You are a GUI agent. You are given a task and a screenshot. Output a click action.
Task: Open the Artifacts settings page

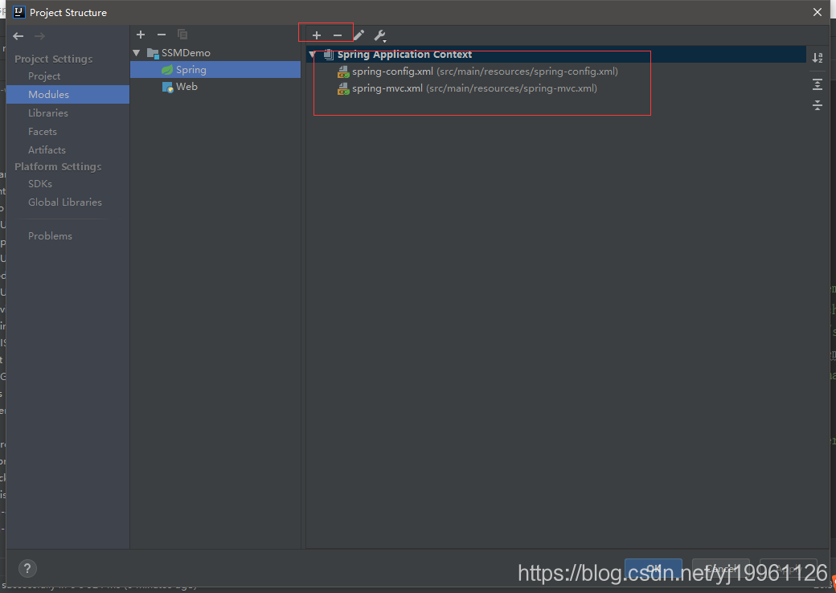click(47, 149)
